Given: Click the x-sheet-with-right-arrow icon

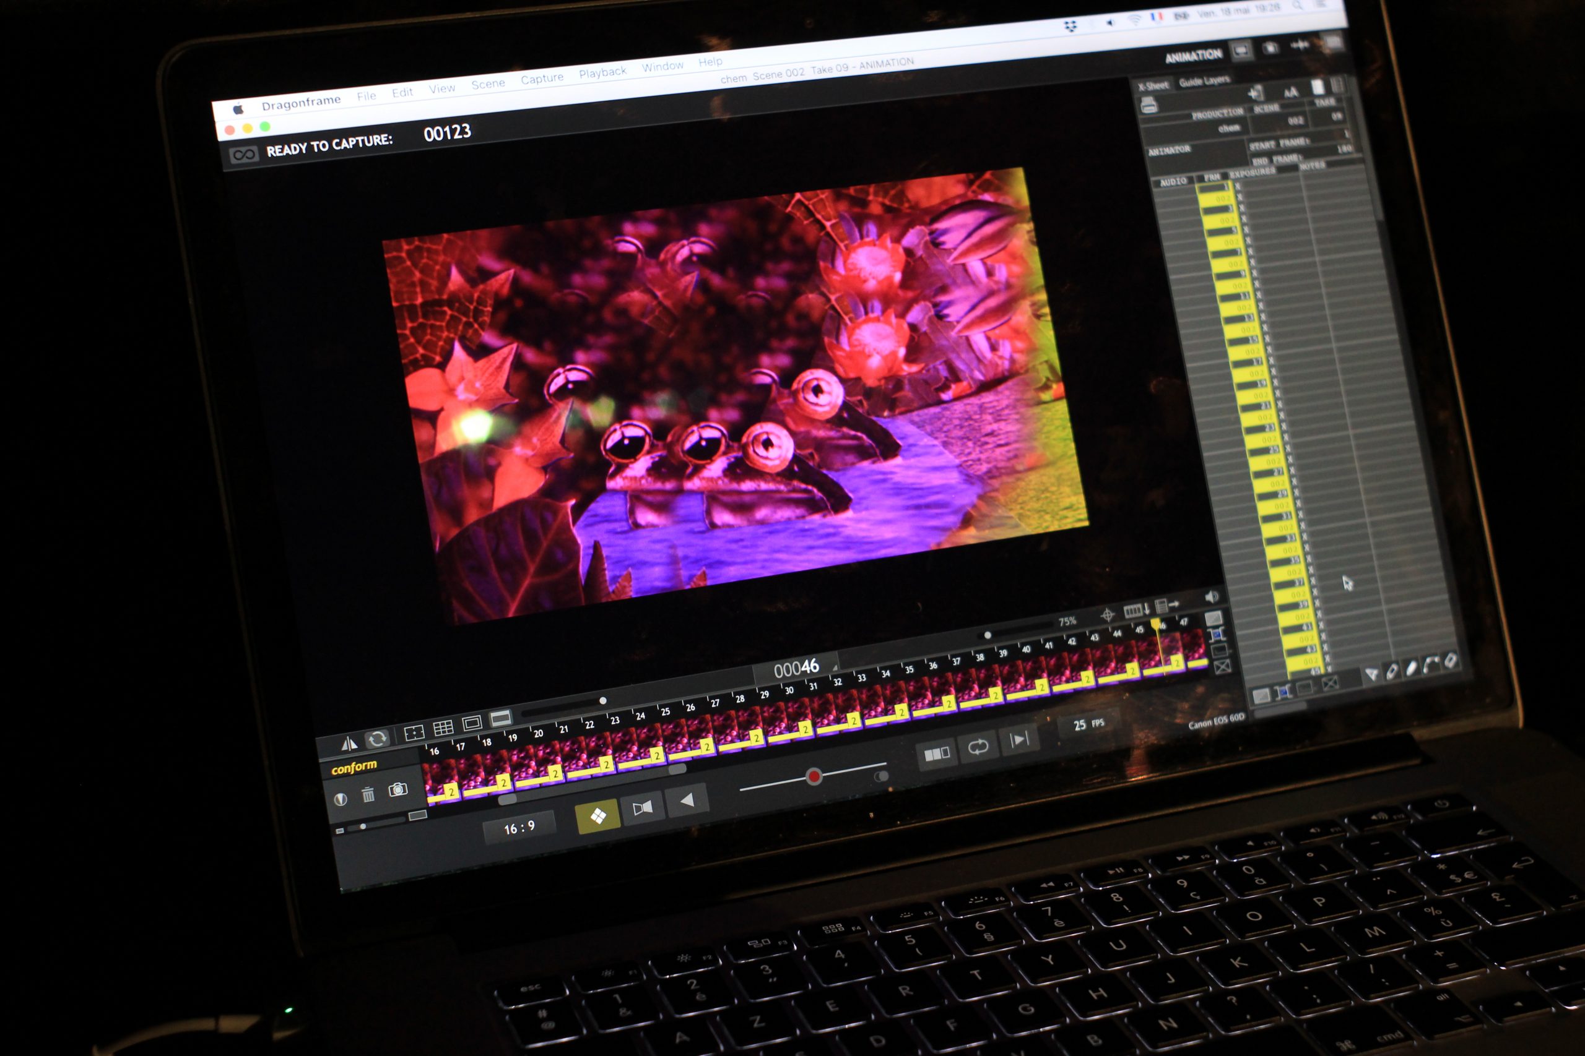Looking at the screenshot, I should click(x=1166, y=605).
